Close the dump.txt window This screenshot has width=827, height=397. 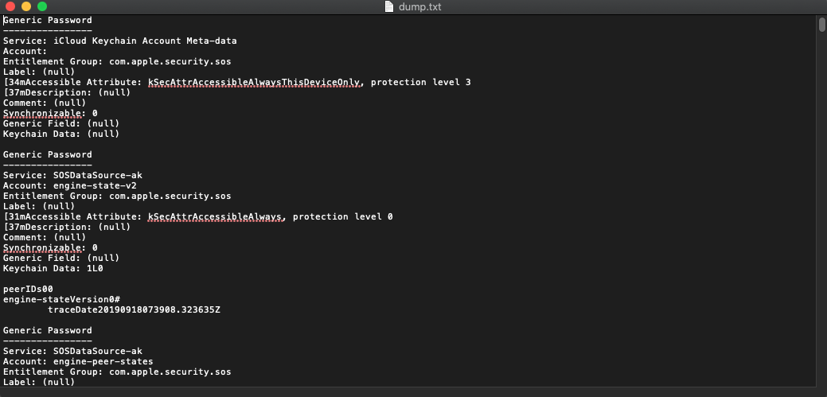pos(10,6)
